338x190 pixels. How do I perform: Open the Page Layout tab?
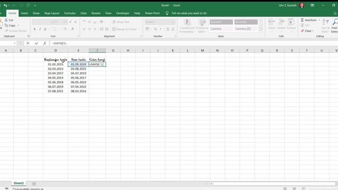52,13
